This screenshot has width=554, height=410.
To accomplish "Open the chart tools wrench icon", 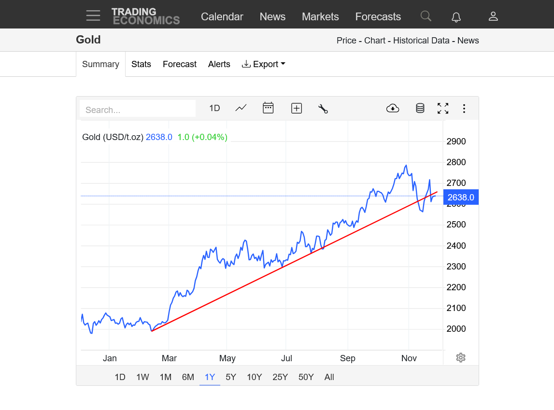I will (x=323, y=109).
